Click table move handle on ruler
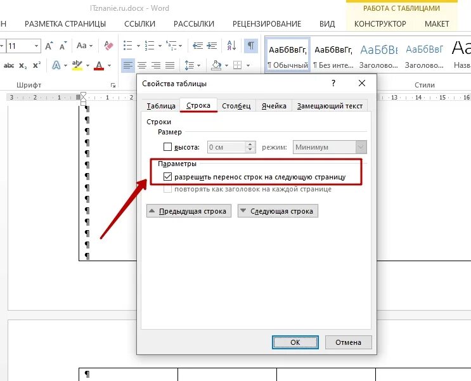 (x=78, y=97)
